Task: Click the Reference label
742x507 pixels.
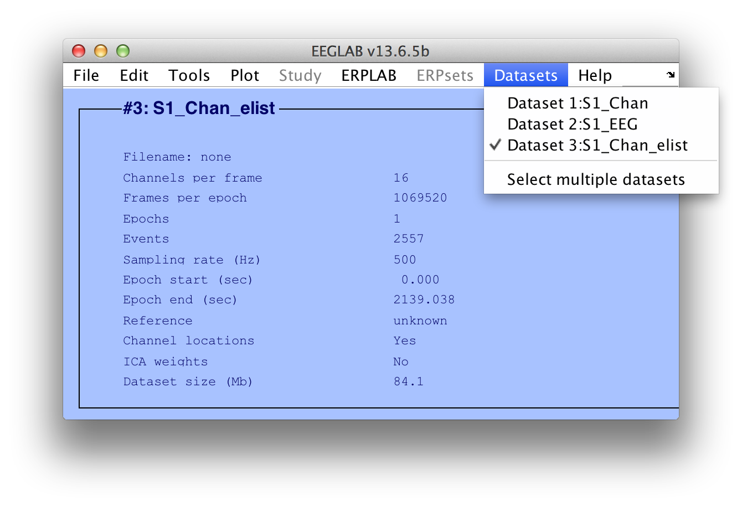Action: 158,321
